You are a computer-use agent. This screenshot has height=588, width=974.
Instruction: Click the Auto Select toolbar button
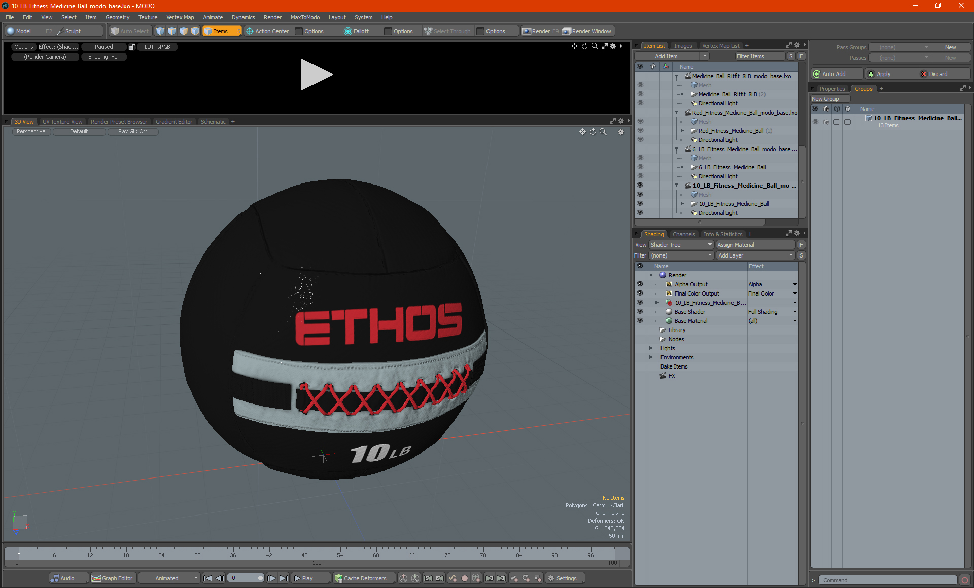[x=130, y=31]
